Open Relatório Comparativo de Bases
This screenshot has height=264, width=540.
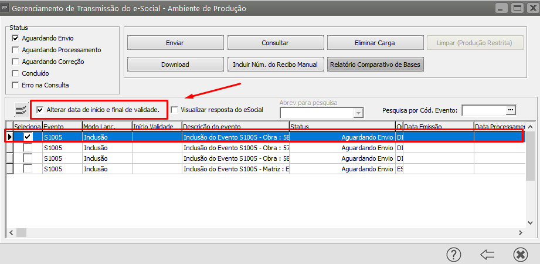pyautogui.click(x=375, y=65)
